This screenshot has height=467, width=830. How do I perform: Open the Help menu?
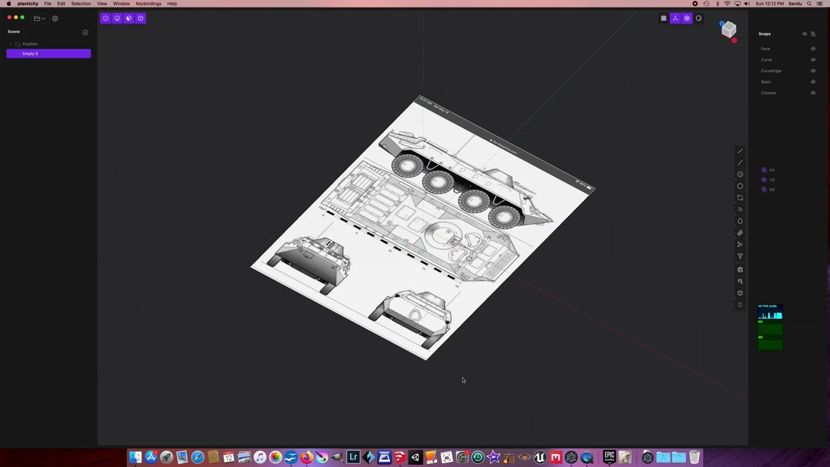tap(172, 4)
